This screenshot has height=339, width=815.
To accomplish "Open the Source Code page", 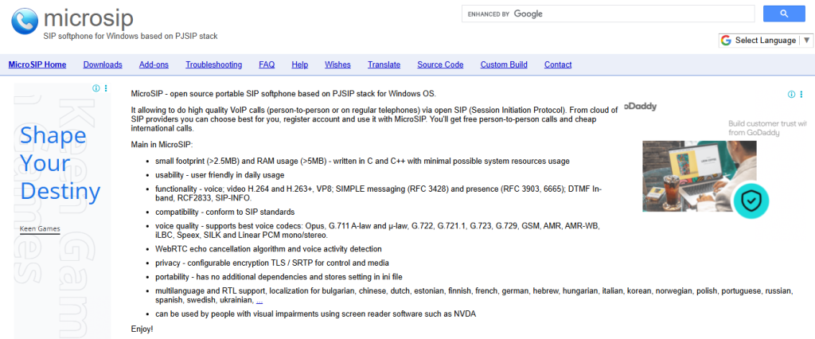I will 440,64.
